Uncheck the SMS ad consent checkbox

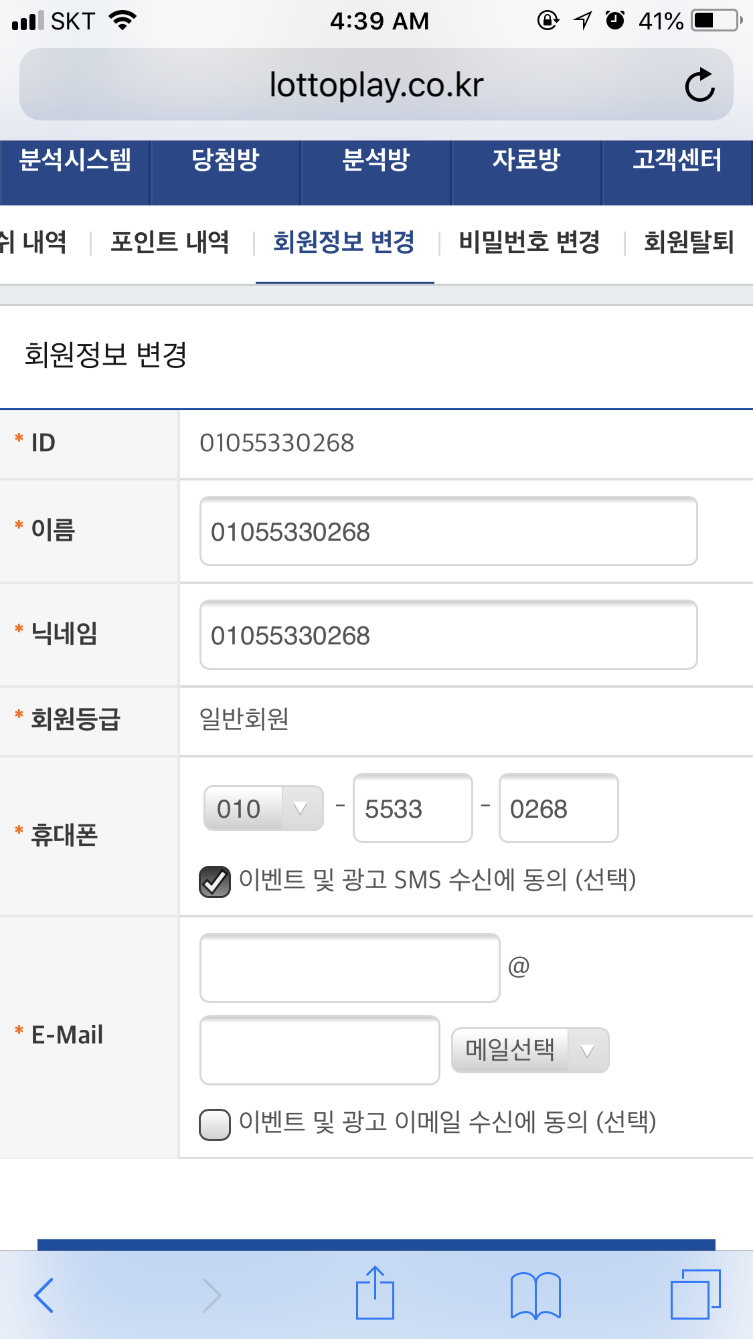click(215, 881)
